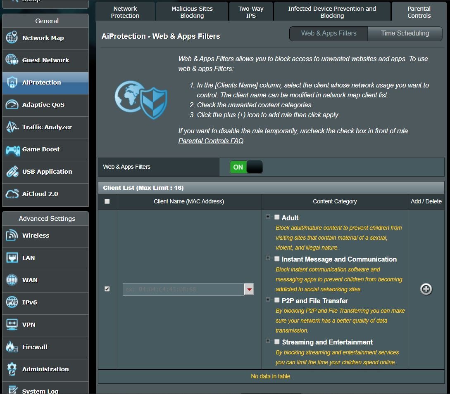Click the Network Map globe icon
The height and width of the screenshot is (394, 450).
[x=12, y=38]
